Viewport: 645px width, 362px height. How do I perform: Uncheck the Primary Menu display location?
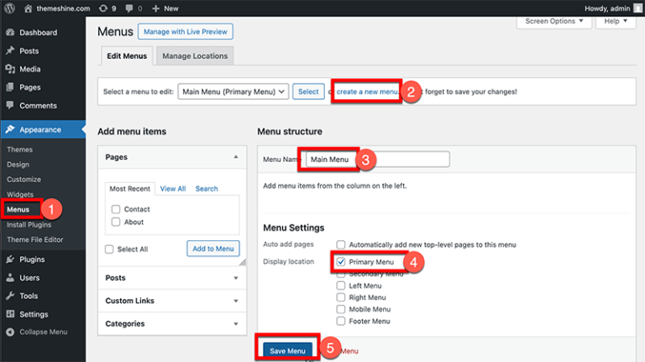click(341, 262)
